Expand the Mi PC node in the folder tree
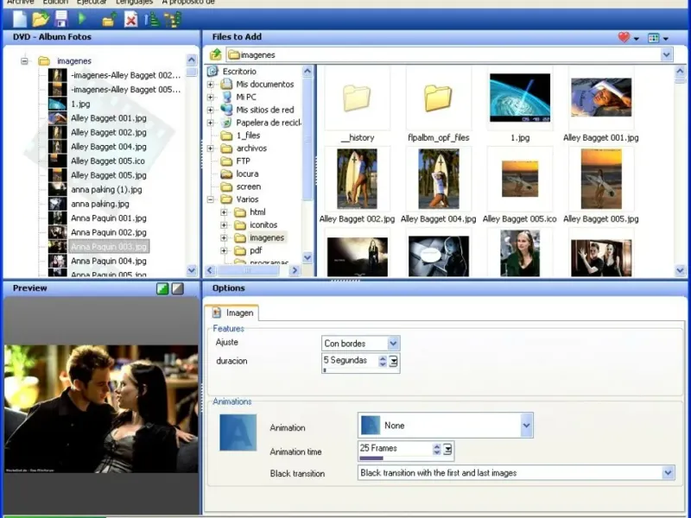691x518 pixels. 211,98
